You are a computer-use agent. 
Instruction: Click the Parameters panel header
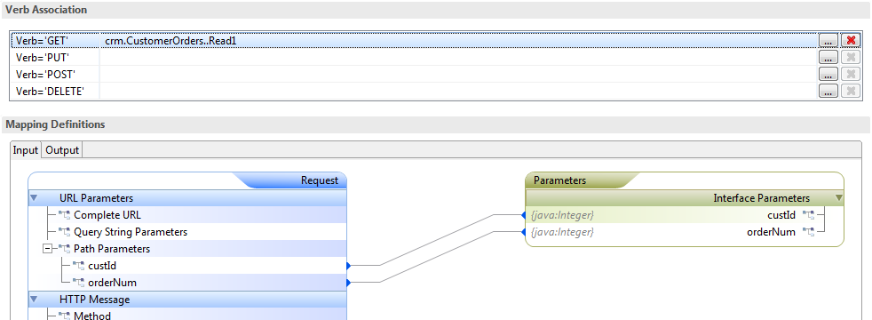pos(685,180)
